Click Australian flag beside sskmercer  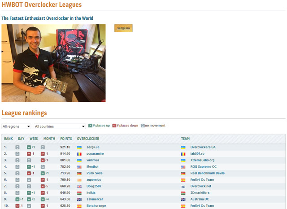pyautogui.click(x=79, y=200)
